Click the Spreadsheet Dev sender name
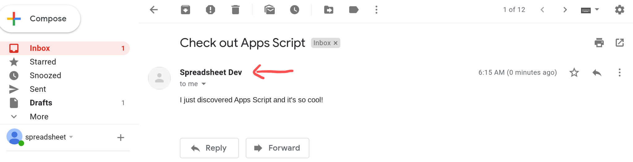 [x=211, y=72]
